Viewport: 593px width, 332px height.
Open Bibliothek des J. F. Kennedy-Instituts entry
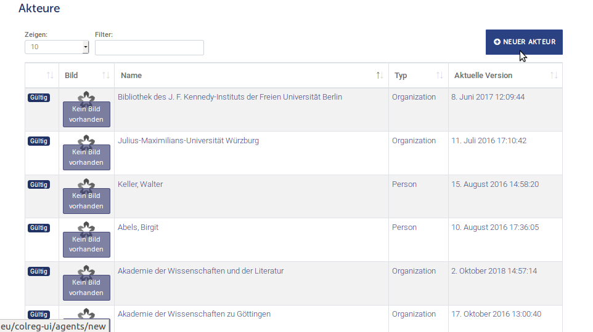pos(230,97)
